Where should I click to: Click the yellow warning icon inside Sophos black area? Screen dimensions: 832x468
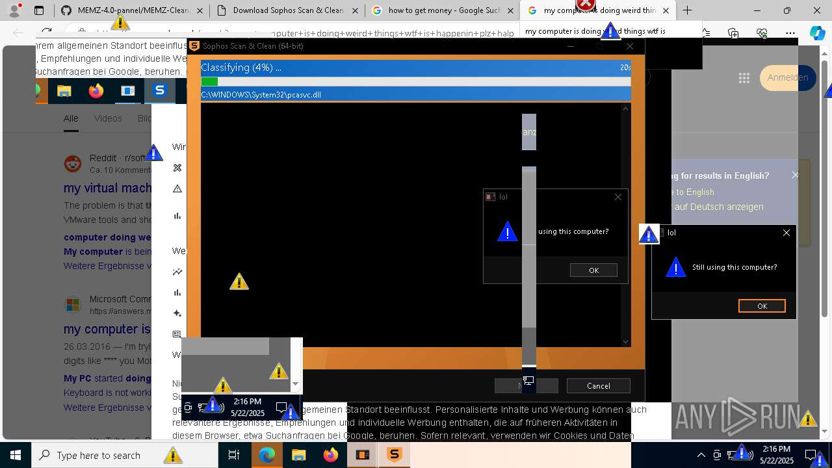(239, 281)
